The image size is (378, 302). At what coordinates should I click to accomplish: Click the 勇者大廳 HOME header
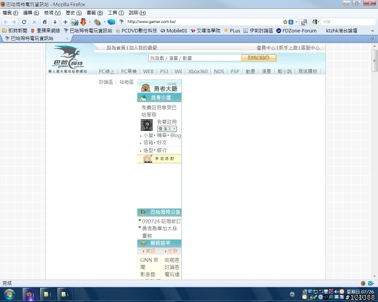pyautogui.click(x=159, y=87)
